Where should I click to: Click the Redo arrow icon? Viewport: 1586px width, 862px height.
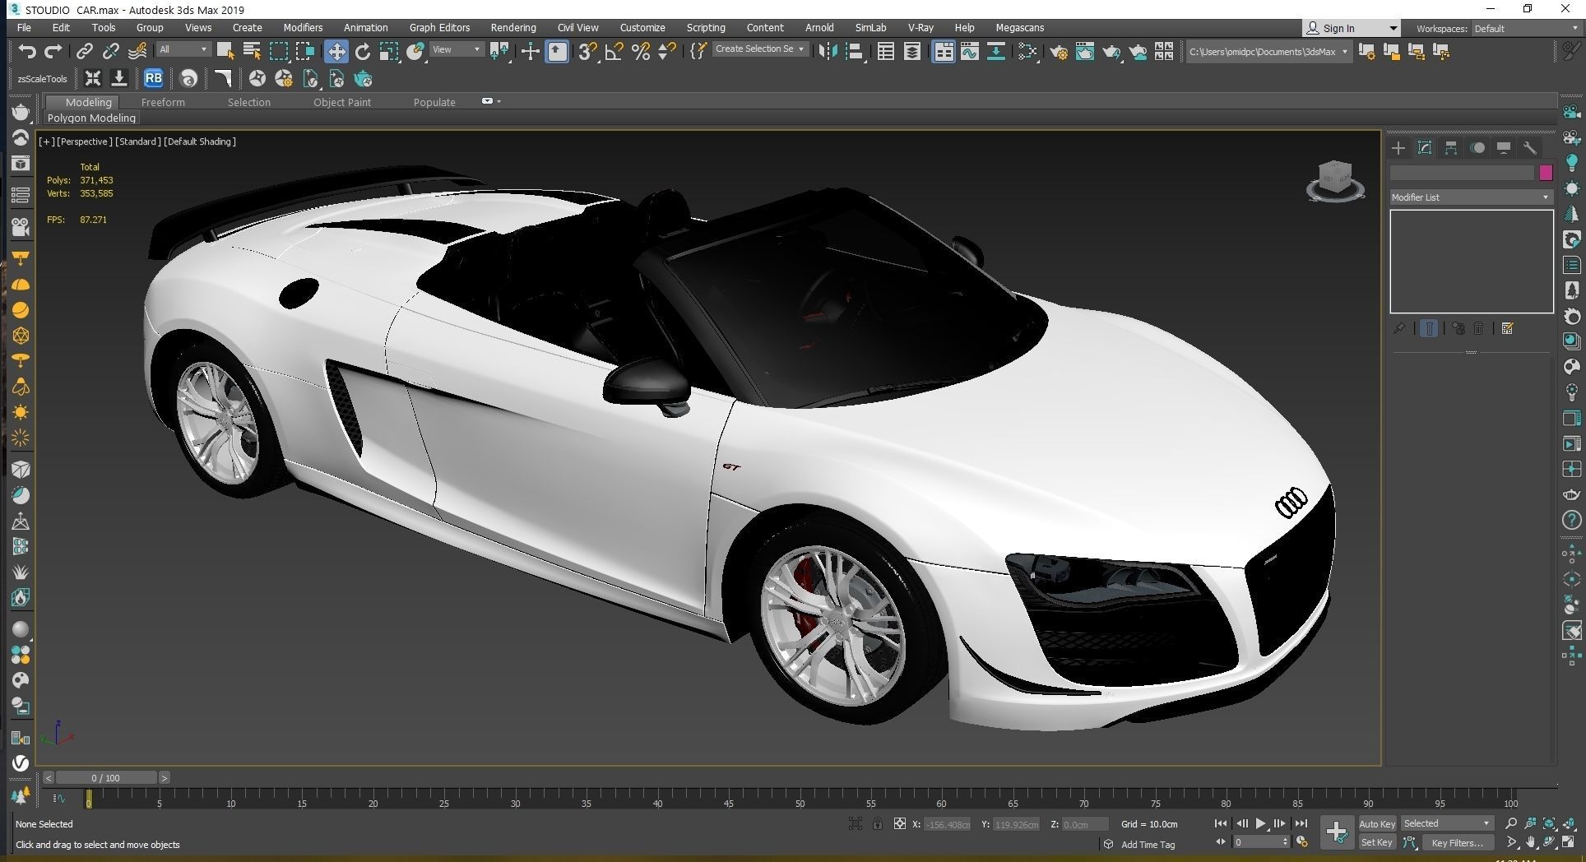tap(53, 51)
